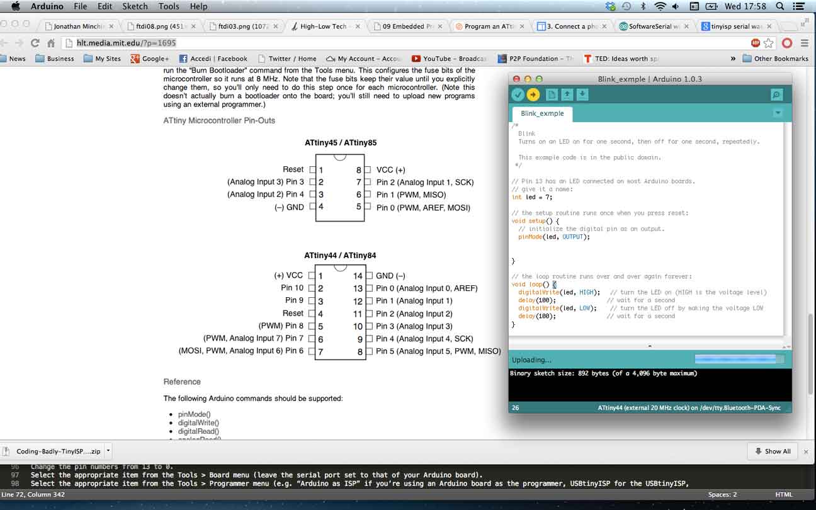Open the Help menu
This screenshot has width=816, height=510.
point(198,6)
